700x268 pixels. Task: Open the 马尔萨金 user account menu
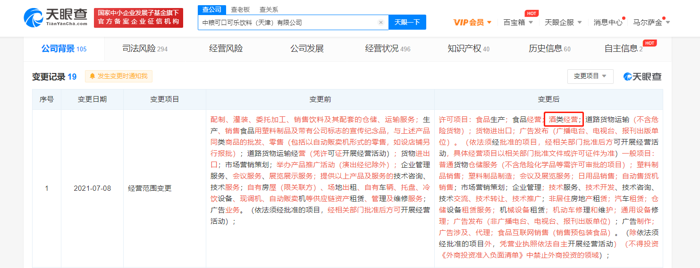[651, 22]
